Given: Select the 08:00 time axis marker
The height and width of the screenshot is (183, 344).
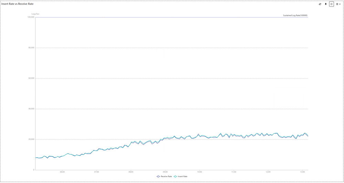Looking at the screenshot, I should tap(131, 172).
